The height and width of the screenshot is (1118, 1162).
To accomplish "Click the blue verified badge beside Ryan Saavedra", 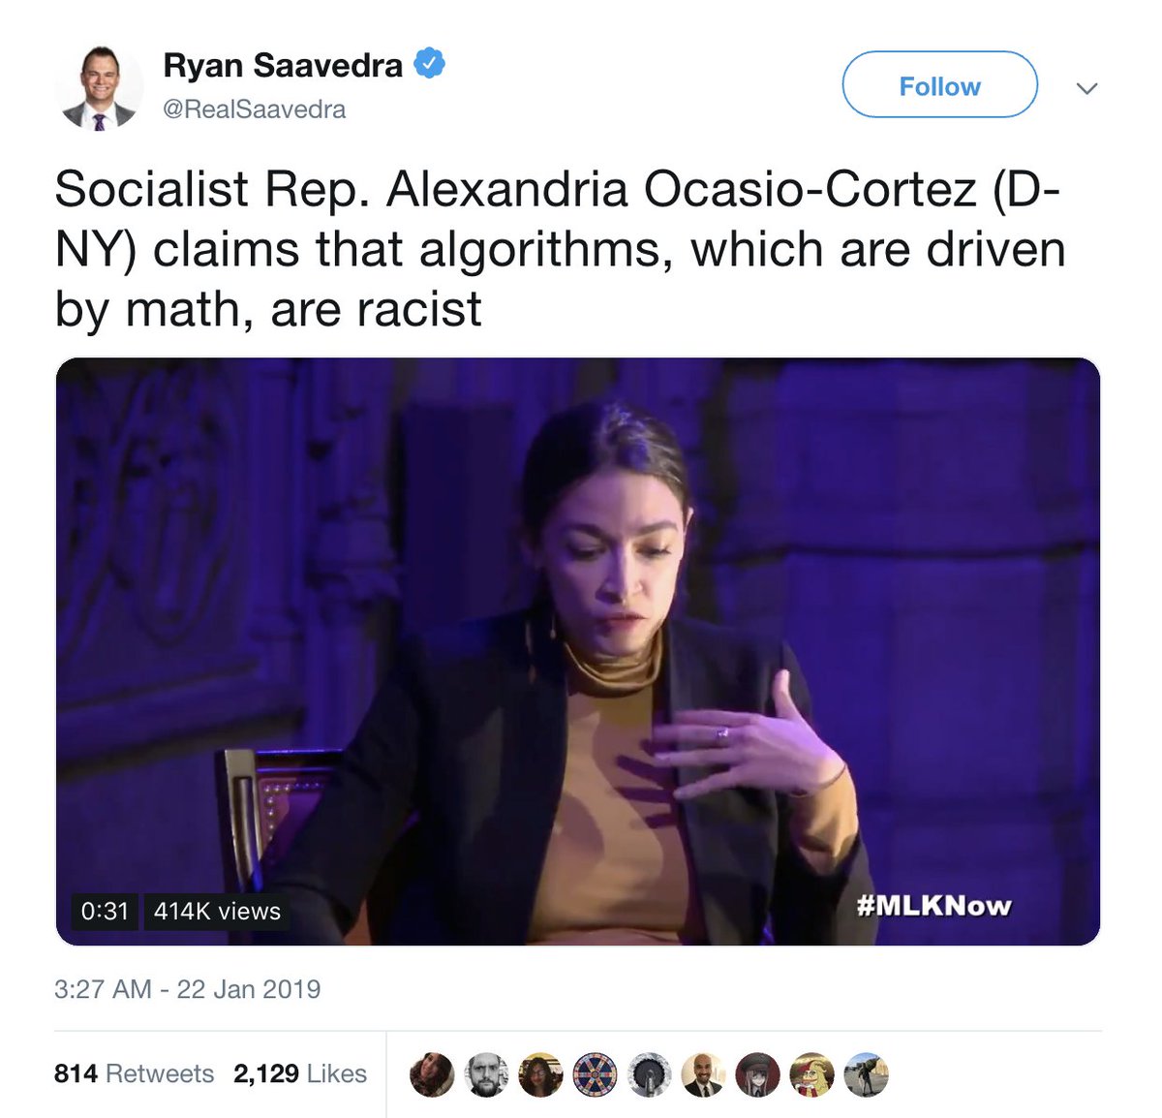I will tap(429, 64).
